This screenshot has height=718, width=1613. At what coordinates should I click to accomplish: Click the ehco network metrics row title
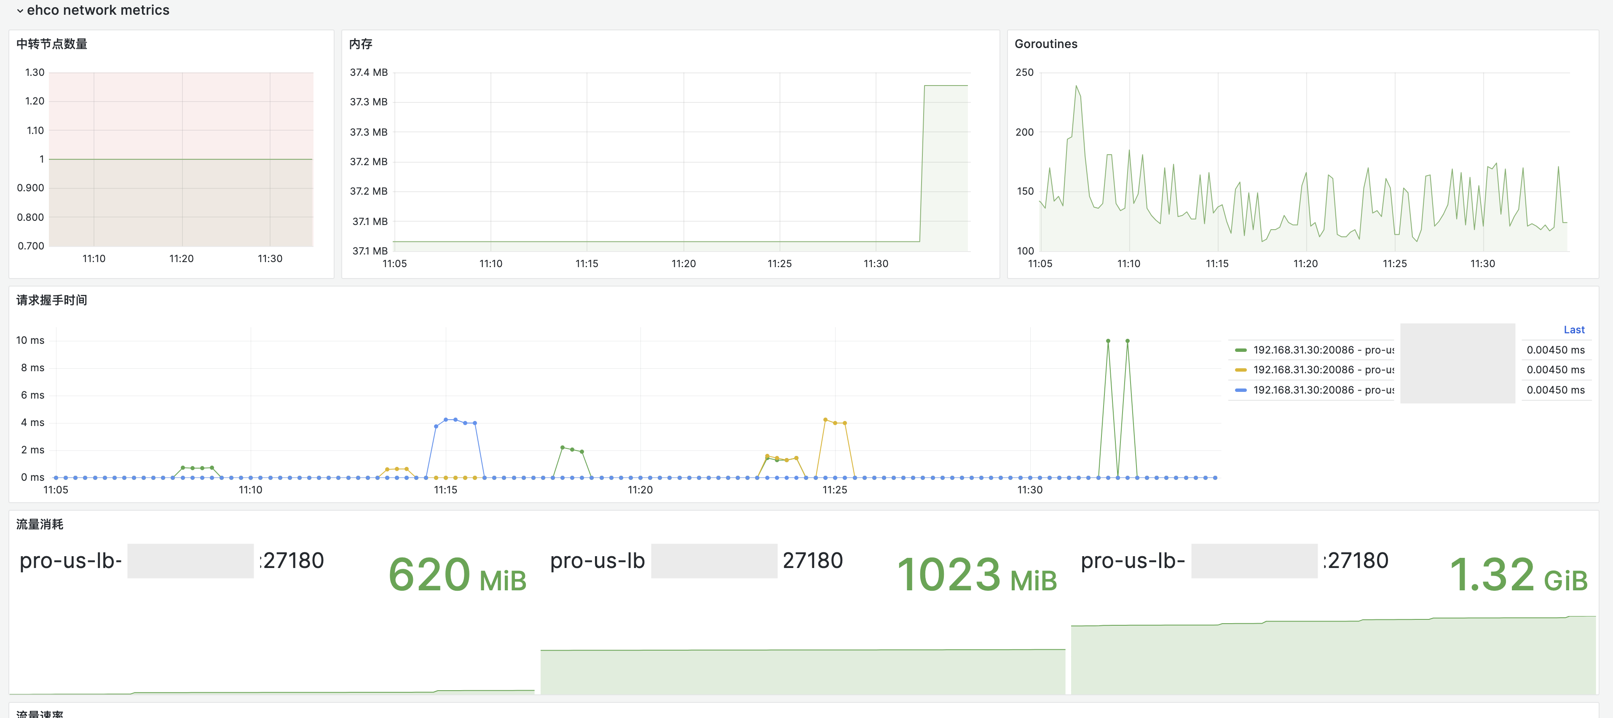click(98, 10)
